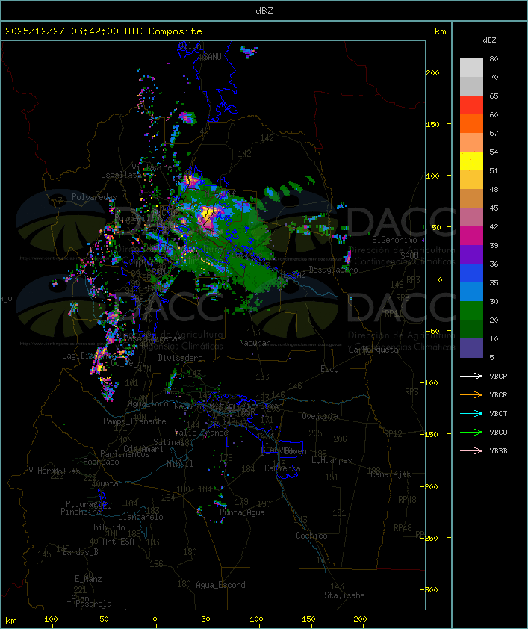Viewport: 528px width, 629px height.
Task: Click the VBCU legend label
Action: pyautogui.click(x=498, y=432)
